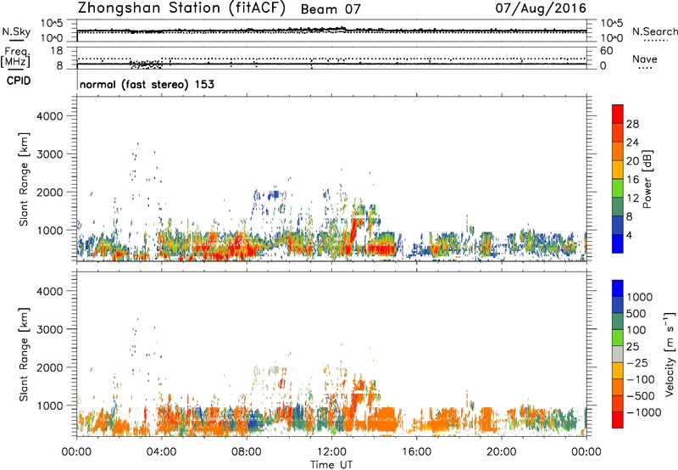Screen dimensions: 678x470
Task: Select the 00:00 tick starting the time axis
Action: tap(76, 452)
